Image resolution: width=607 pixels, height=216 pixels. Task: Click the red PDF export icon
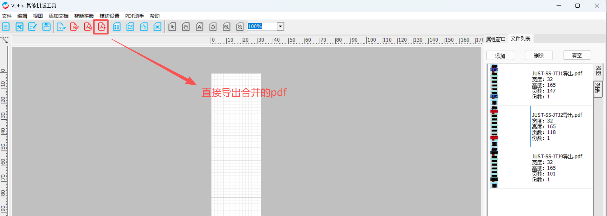pos(75,27)
